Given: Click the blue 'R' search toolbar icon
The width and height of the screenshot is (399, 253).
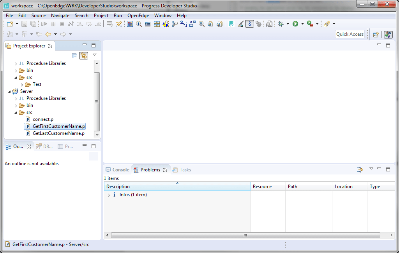Looking at the screenshot, I should tap(166, 24).
